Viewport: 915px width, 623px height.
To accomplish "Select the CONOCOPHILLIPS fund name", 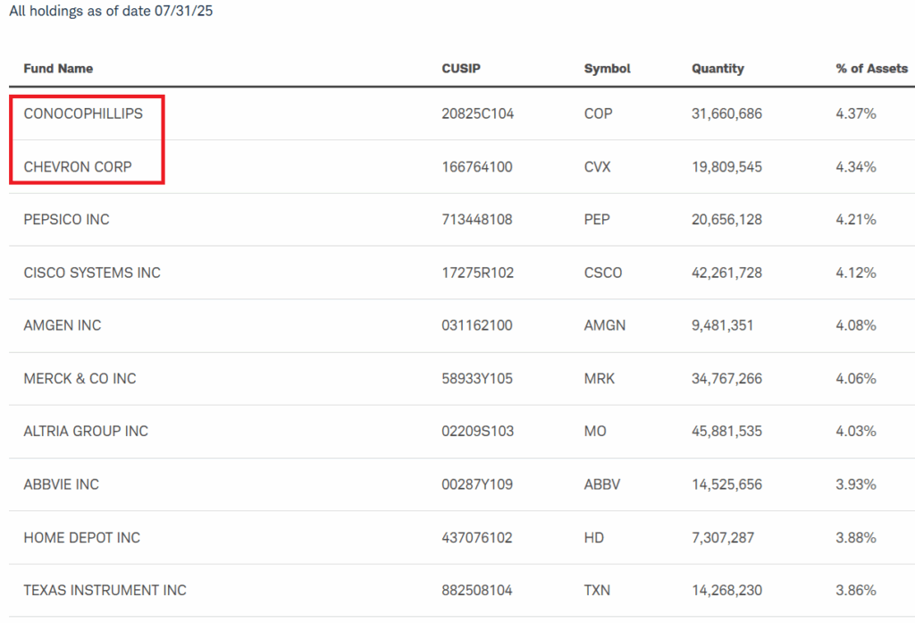I will click(x=83, y=114).
